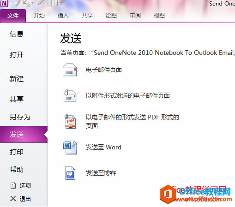Click the X icon beside 退出

coord(13,199)
